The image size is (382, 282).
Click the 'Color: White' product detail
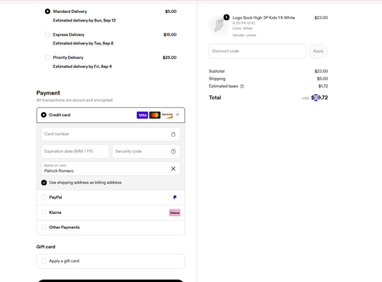tap(242, 28)
